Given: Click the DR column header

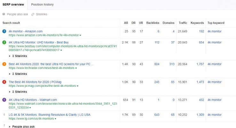Looking at the screenshot, I should click(133, 23).
